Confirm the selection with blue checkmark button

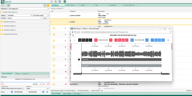pyautogui.click(x=152, y=40)
